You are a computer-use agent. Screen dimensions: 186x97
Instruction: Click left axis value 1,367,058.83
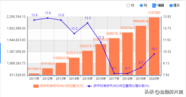[16, 52]
